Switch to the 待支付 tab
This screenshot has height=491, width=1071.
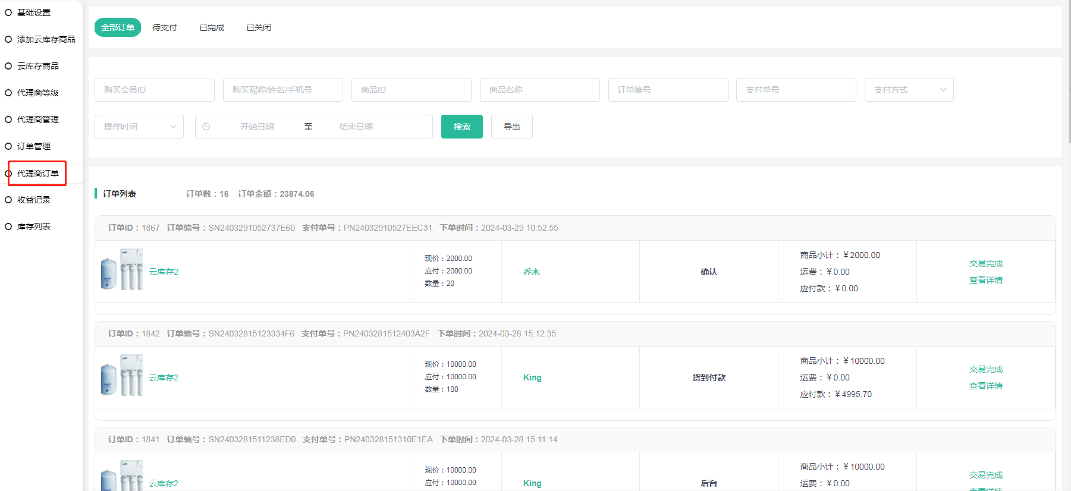pos(165,27)
